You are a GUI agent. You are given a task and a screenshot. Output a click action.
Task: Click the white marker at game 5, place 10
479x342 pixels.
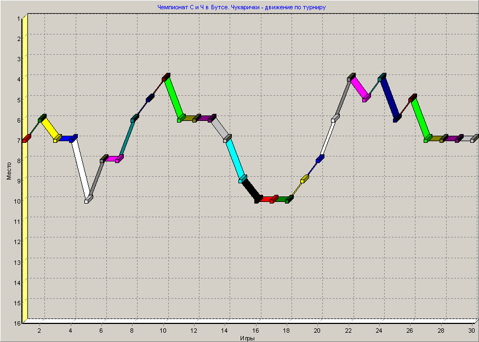coord(88,199)
